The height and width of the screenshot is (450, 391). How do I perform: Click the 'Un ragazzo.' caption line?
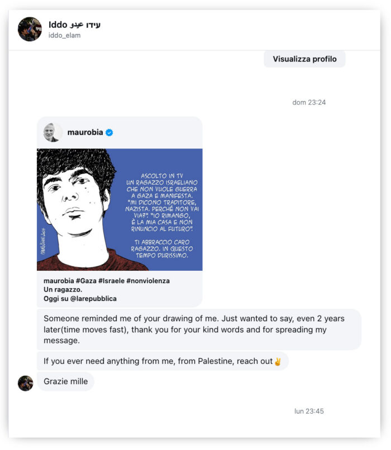[x=63, y=289]
